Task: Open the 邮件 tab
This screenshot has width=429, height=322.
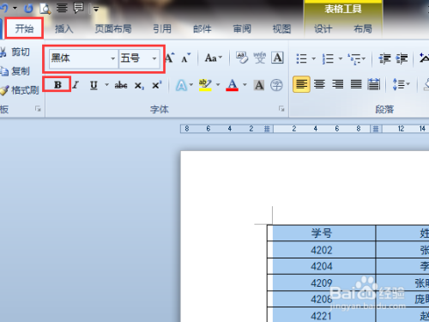Action: coord(202,28)
